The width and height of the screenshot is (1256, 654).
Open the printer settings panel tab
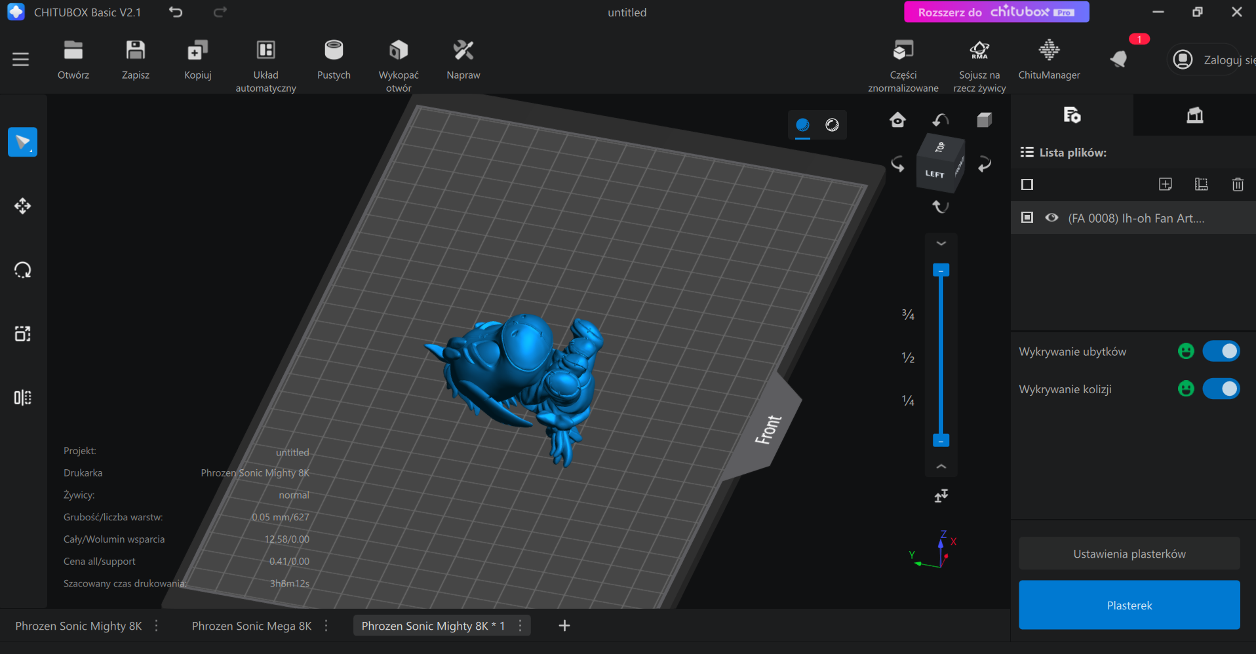click(x=1194, y=115)
